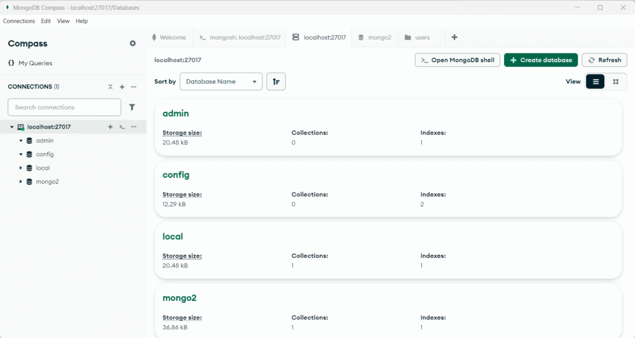This screenshot has height=338, width=635.
Task: Open the Sort by Database Name dropdown
Action: point(221,81)
